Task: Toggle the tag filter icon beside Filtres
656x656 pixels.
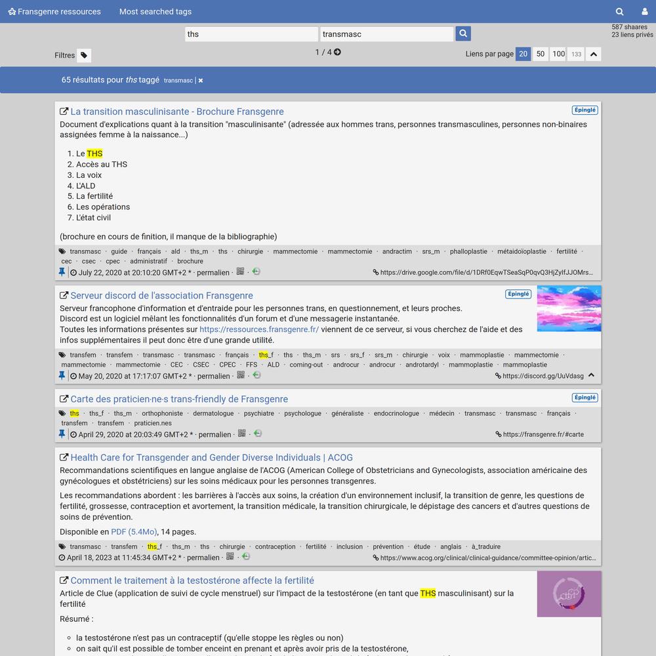Action: (x=84, y=55)
